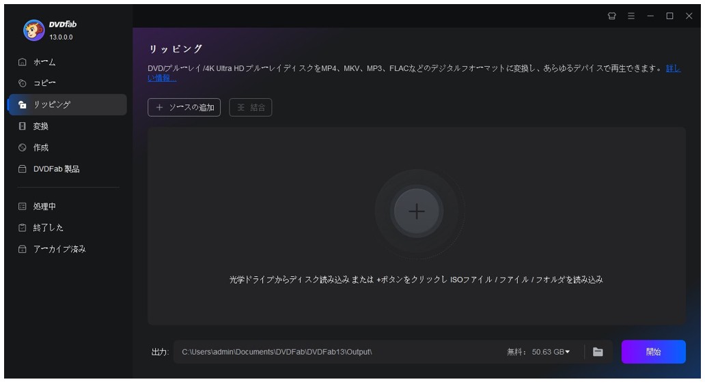This screenshot has height=384, width=705.
Task: Close the DVDFab window
Action: (x=689, y=16)
